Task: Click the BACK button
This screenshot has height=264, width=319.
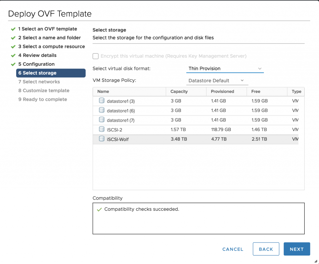Action: pos(266,249)
